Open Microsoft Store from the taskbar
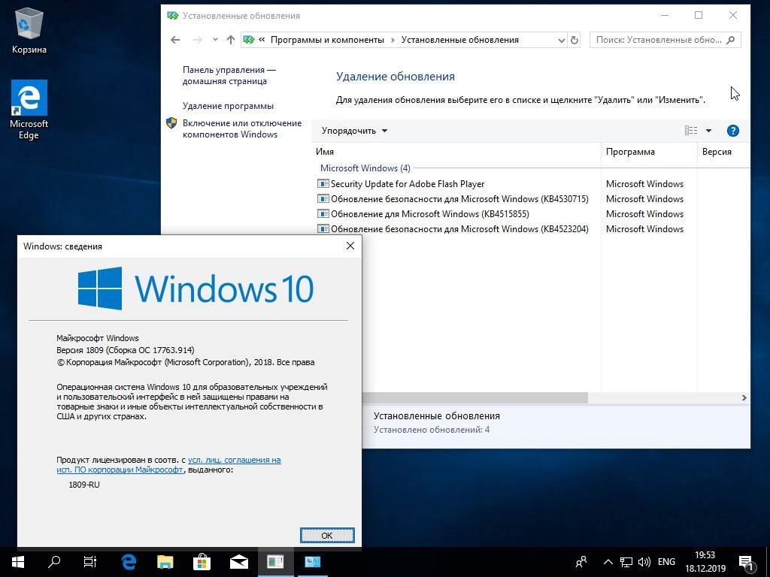770x577 pixels. tap(202, 562)
